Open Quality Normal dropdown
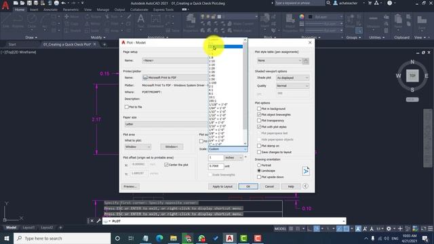This screenshot has height=244, width=434. pyautogui.click(x=292, y=86)
